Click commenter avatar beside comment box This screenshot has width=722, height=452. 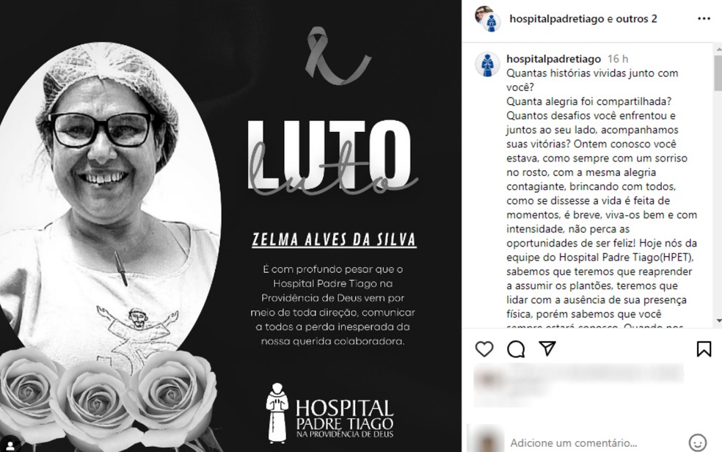pyautogui.click(x=488, y=440)
